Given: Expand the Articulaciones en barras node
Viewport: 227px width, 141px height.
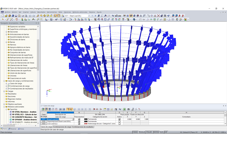Looking at the screenshot, I should coord(6,35).
